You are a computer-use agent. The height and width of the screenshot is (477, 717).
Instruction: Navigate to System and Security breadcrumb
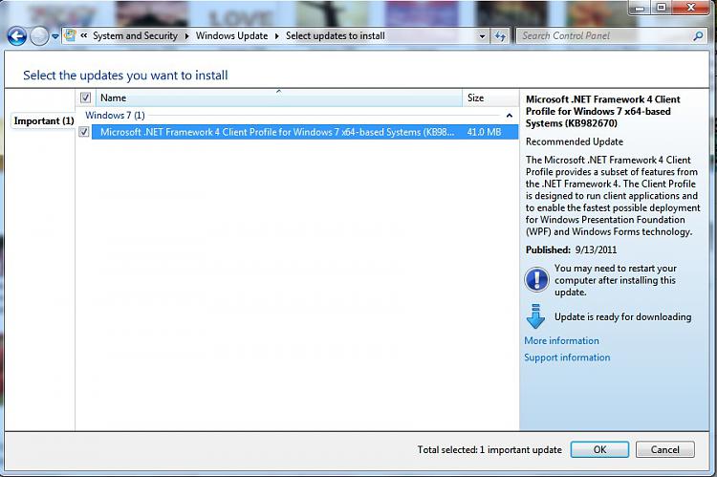(135, 35)
